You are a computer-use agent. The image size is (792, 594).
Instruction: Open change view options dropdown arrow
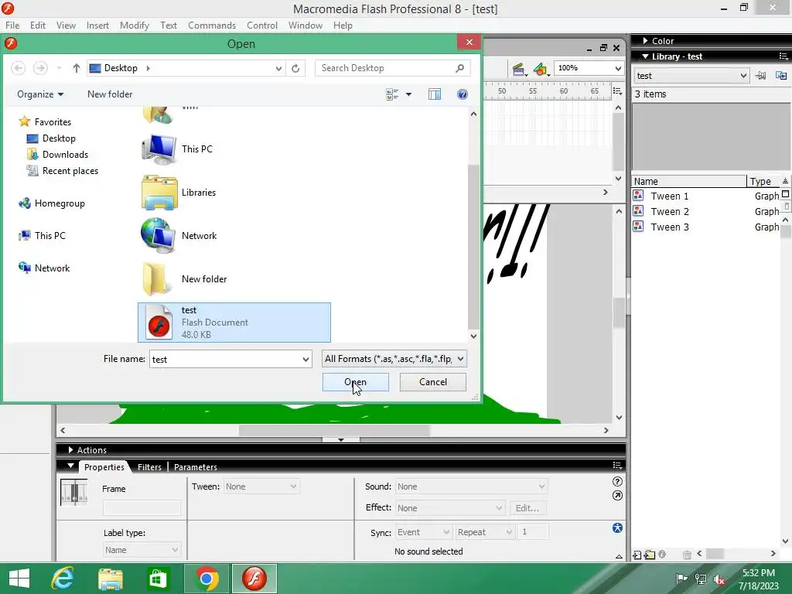(x=408, y=94)
